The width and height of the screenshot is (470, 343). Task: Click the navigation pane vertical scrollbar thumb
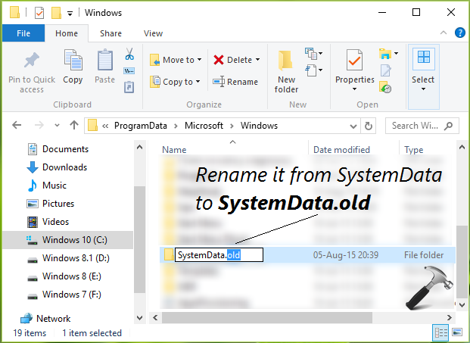pos(140,239)
